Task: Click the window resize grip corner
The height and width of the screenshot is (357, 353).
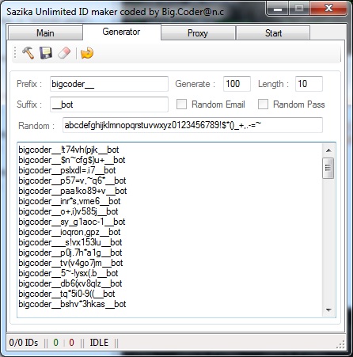Action: [x=341, y=344]
